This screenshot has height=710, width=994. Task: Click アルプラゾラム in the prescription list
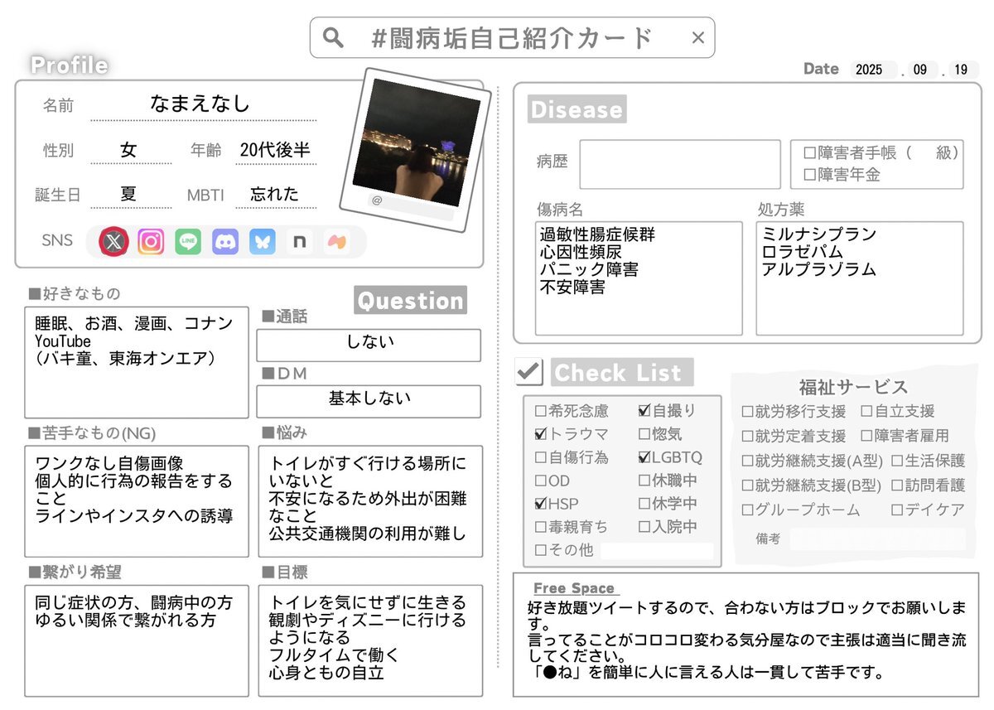tap(819, 270)
